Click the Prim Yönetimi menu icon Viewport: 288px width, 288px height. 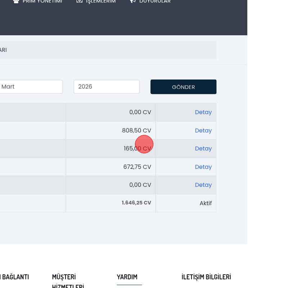click(16, 1)
